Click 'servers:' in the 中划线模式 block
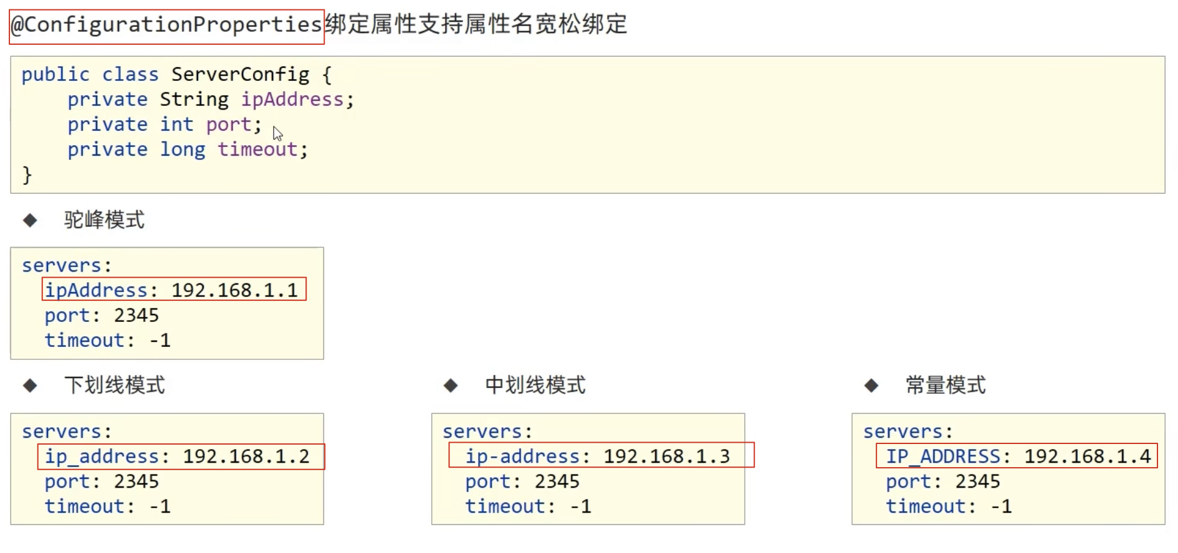1178x553 pixels. tap(487, 432)
